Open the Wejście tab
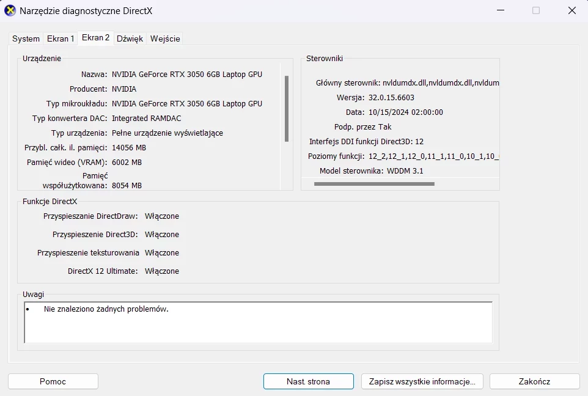 164,38
